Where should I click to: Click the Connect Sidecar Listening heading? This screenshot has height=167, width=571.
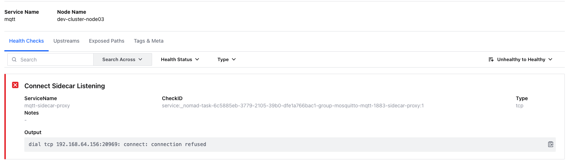pyautogui.click(x=65, y=86)
